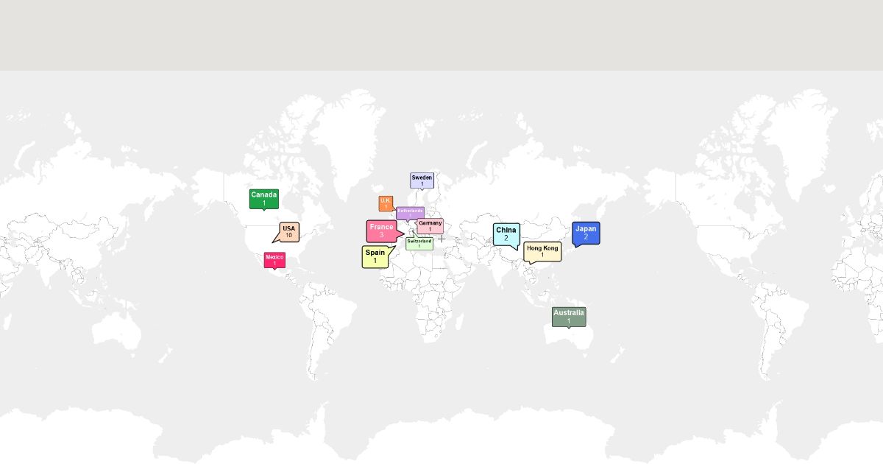The image size is (883, 464).
Task: Click the blank gray header bar
Action: (441, 35)
